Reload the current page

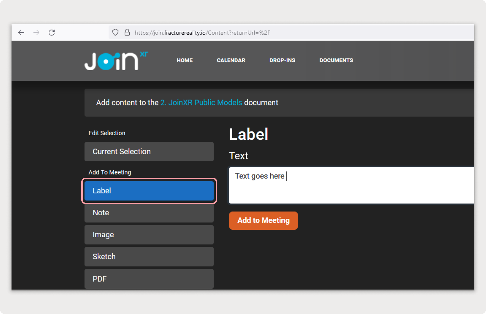[x=52, y=33]
